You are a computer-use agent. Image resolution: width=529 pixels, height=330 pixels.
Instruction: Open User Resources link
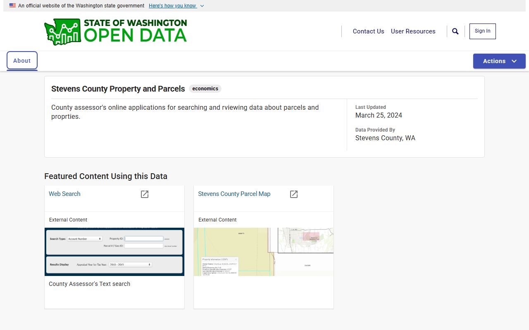413,31
